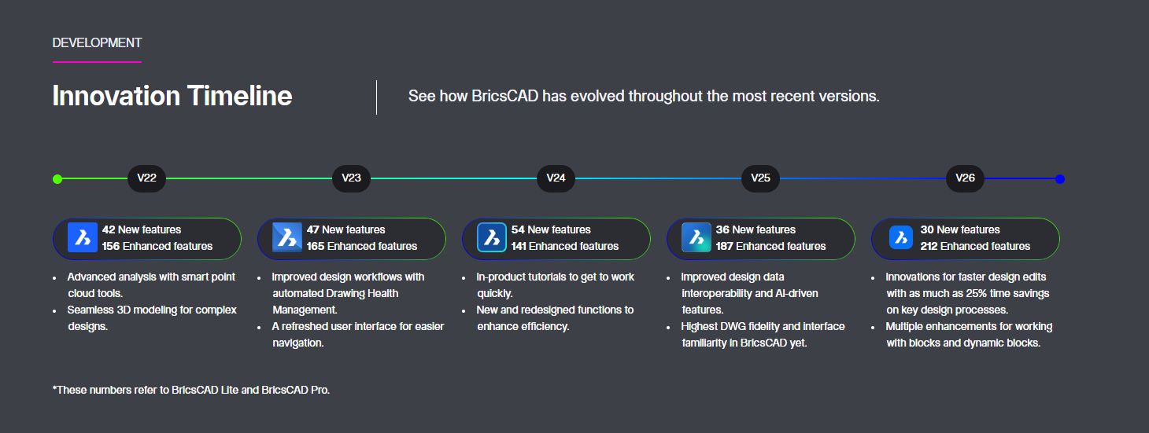Click the BricsCAD V25 logo icon
This screenshot has height=433, width=1149.
pos(696,238)
